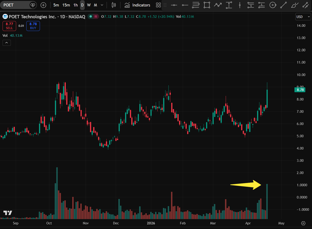Image resolution: width=312 pixels, height=229 pixels.
Task: Click the POET company logo icon
Action: point(5,17)
